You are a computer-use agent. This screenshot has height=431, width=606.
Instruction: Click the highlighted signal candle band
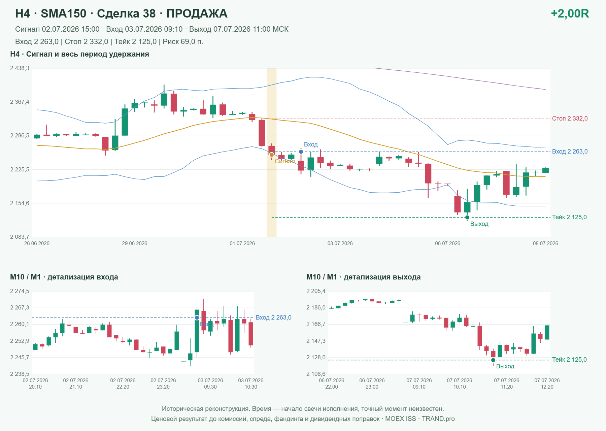pos(272,153)
